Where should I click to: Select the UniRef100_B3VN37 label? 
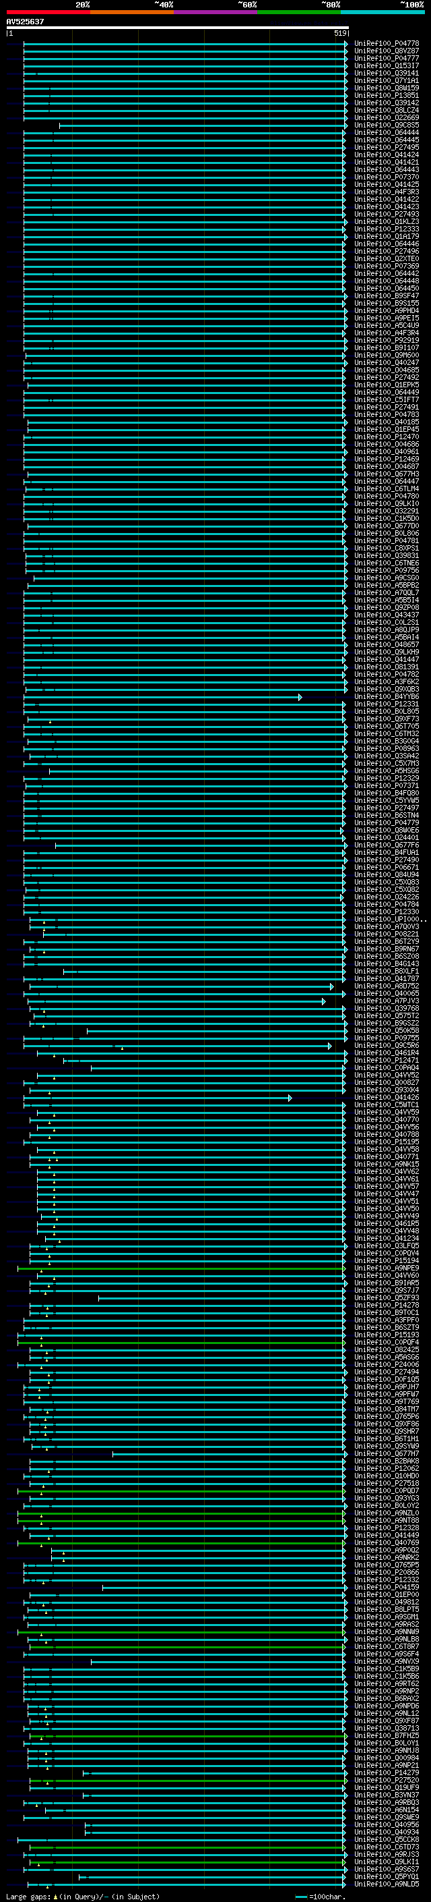387,1794
